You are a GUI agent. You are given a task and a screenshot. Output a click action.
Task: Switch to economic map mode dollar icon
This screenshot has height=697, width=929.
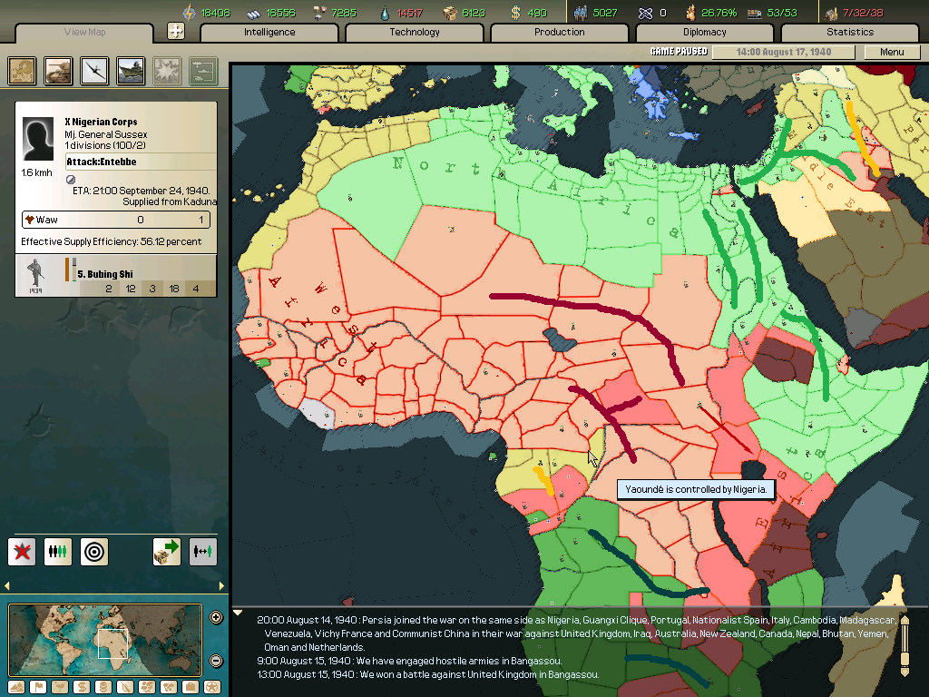pos(82,688)
